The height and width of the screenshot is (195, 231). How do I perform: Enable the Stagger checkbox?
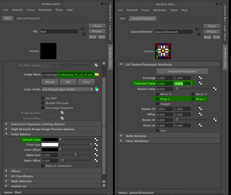[158, 104]
